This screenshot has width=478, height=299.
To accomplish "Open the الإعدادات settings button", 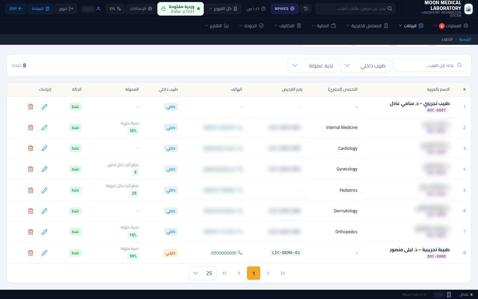I will pos(141,9).
